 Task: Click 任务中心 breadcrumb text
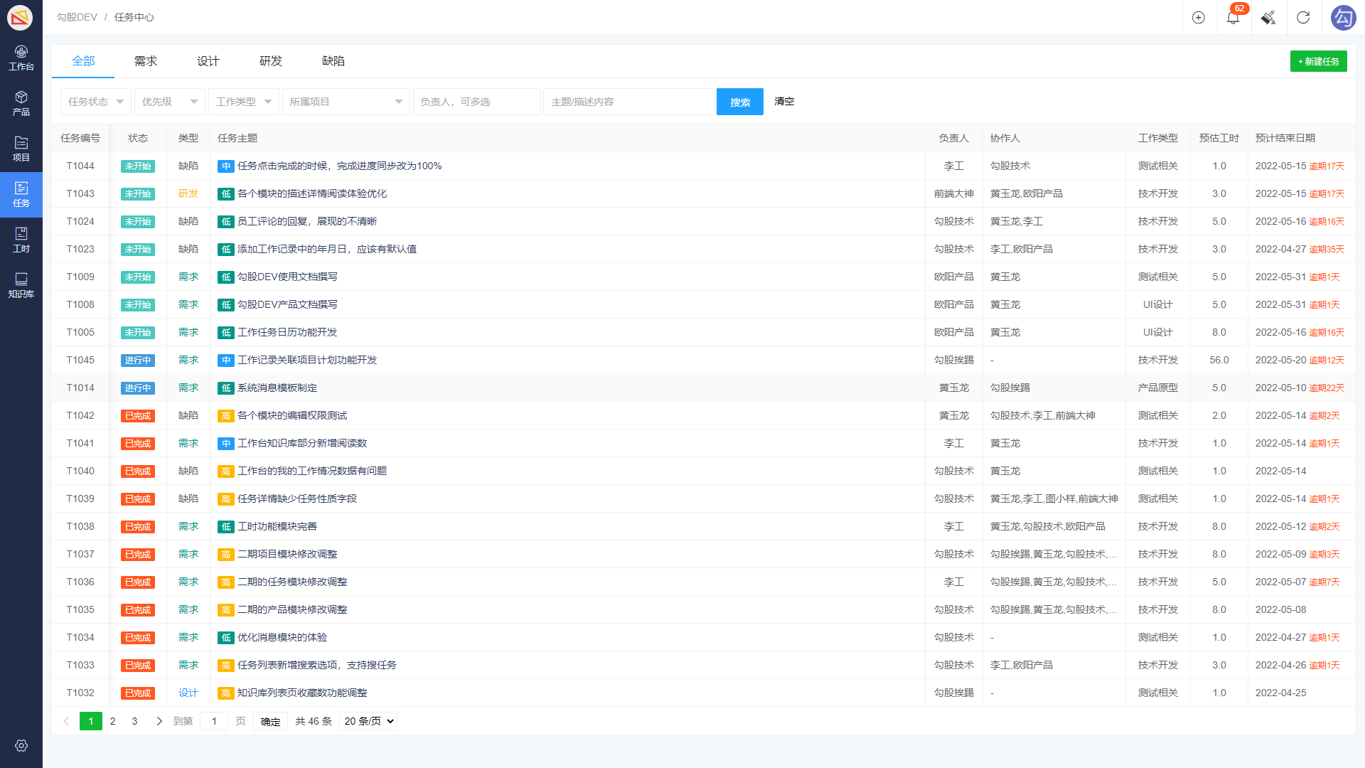coord(134,17)
